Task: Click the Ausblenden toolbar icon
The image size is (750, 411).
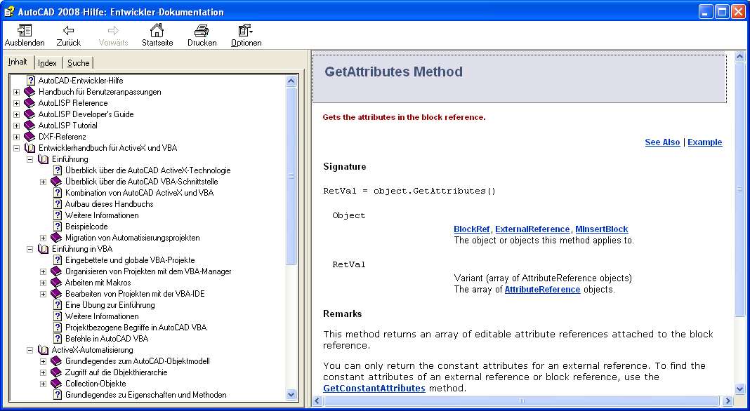Action: (25, 31)
